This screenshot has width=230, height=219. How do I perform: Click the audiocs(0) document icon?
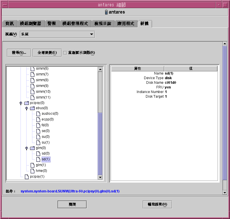38,114
